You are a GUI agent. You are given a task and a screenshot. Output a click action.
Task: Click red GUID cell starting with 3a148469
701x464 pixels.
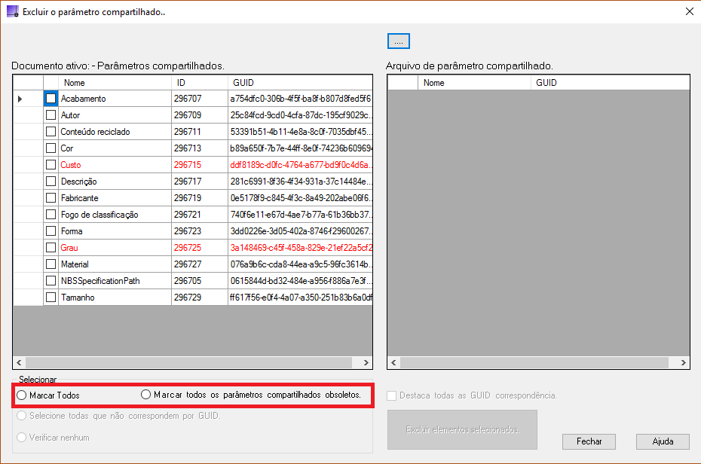tap(300, 247)
